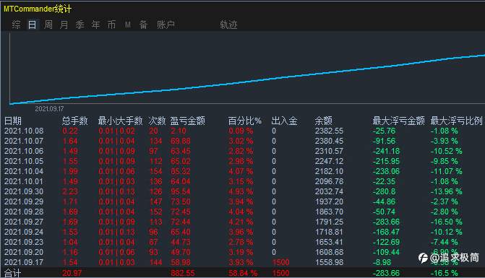Click total lots 20.97 in 合计 row
Screen dimensions: 485x278
point(72,273)
